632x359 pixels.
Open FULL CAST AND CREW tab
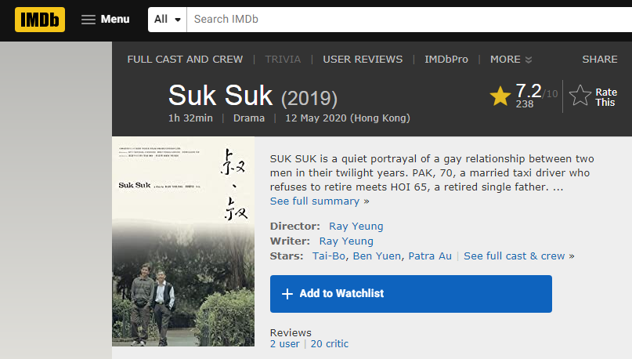click(x=185, y=60)
